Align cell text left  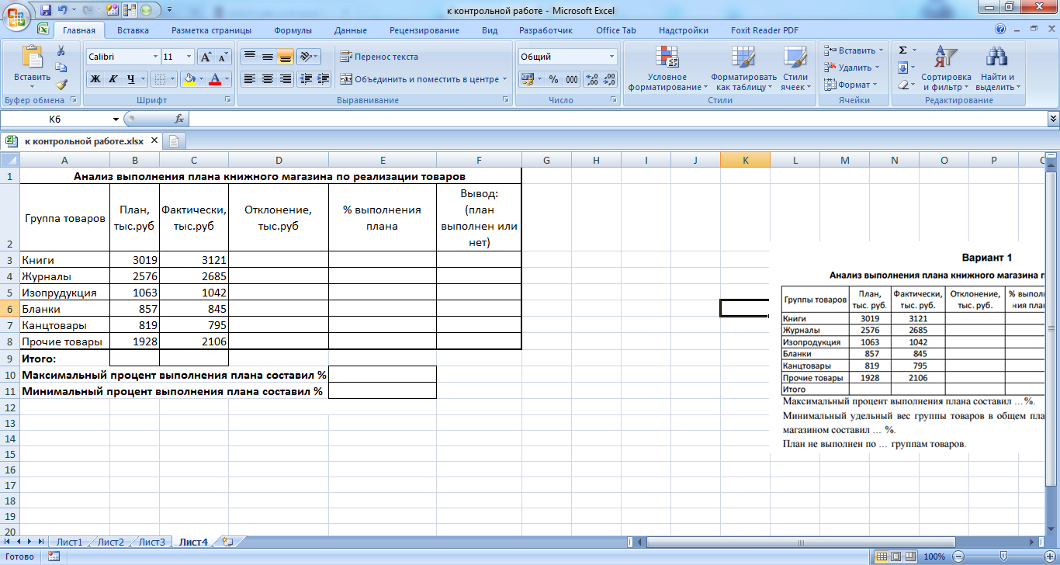pos(249,79)
